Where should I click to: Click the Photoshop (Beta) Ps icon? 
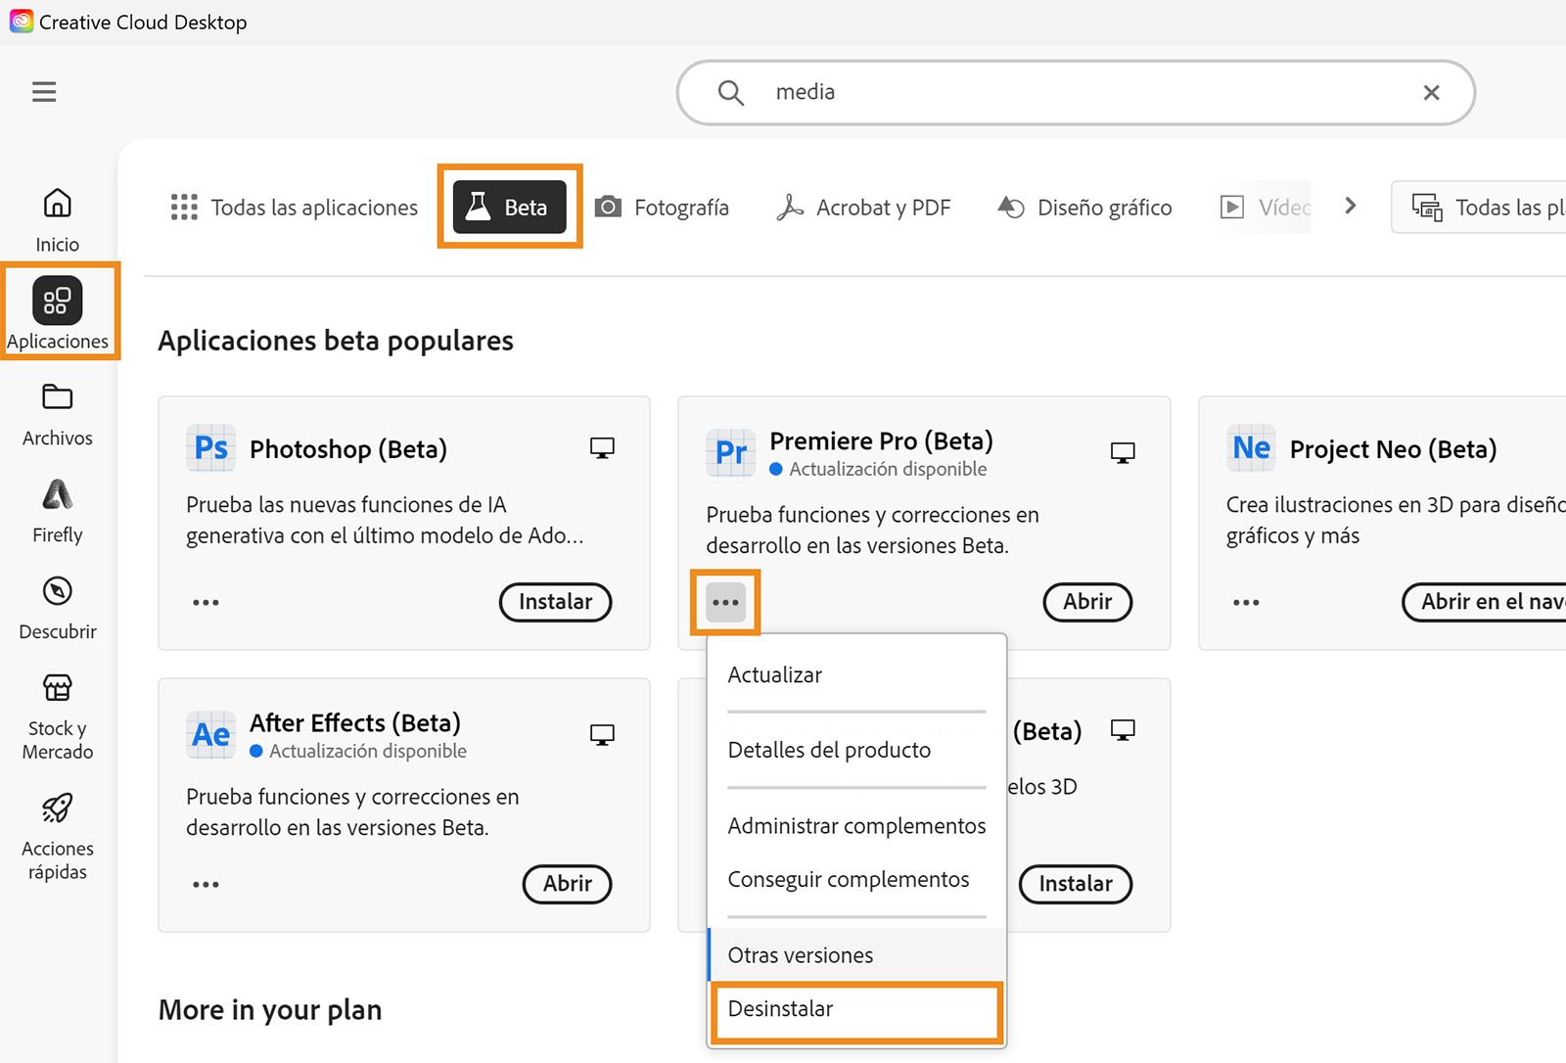[x=211, y=448]
